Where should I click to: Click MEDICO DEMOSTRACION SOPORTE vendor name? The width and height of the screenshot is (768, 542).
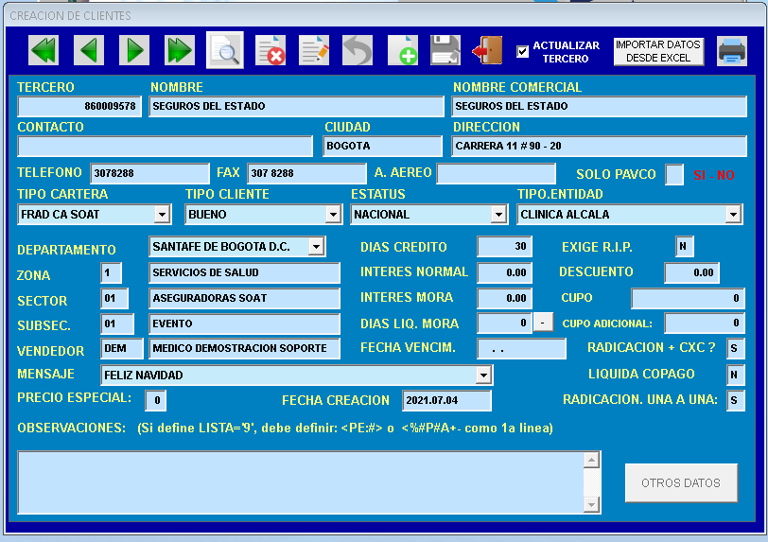tap(244, 348)
